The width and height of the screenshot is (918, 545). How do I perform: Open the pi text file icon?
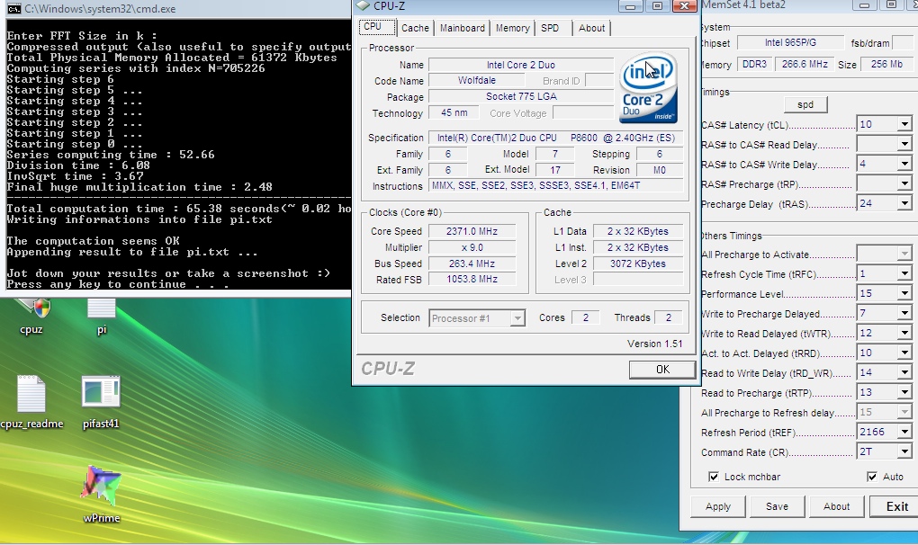pyautogui.click(x=102, y=316)
